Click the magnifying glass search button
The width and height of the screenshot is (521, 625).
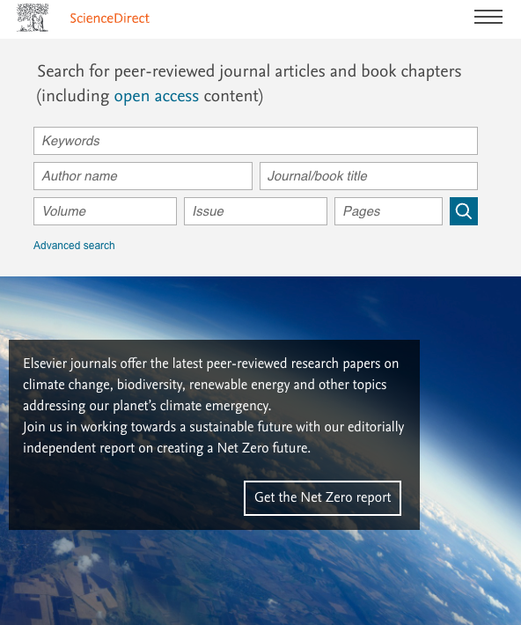(x=464, y=211)
